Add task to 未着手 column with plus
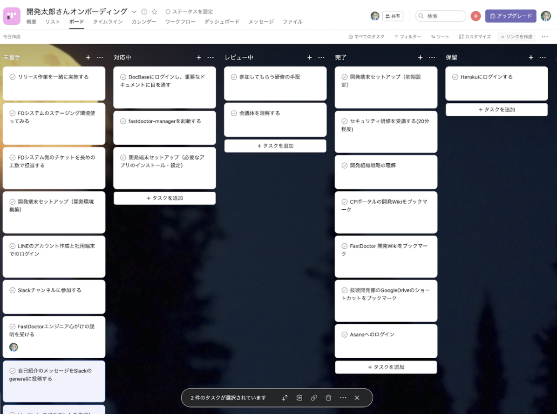 (x=88, y=58)
